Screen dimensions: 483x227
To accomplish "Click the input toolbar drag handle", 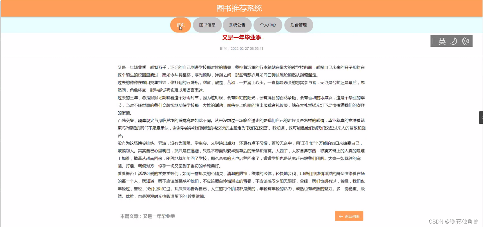I will [433, 41].
